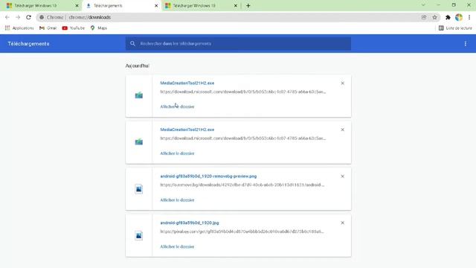Click second download.microsoft.com source URL
476x268 pixels.
point(243,138)
